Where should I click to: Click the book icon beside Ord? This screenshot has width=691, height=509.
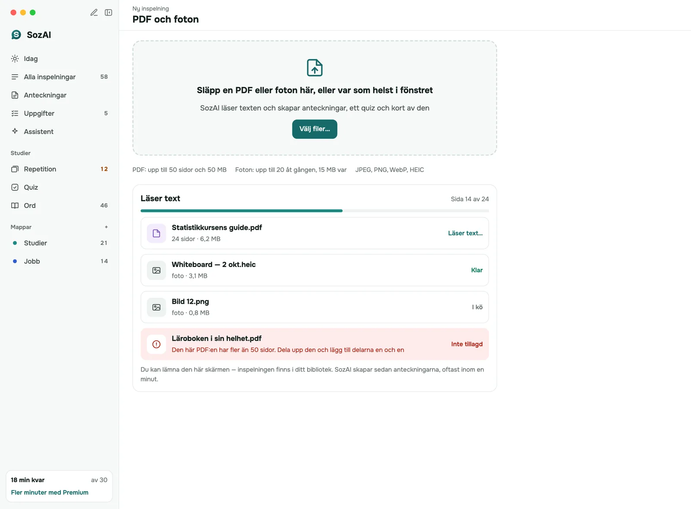click(x=15, y=206)
